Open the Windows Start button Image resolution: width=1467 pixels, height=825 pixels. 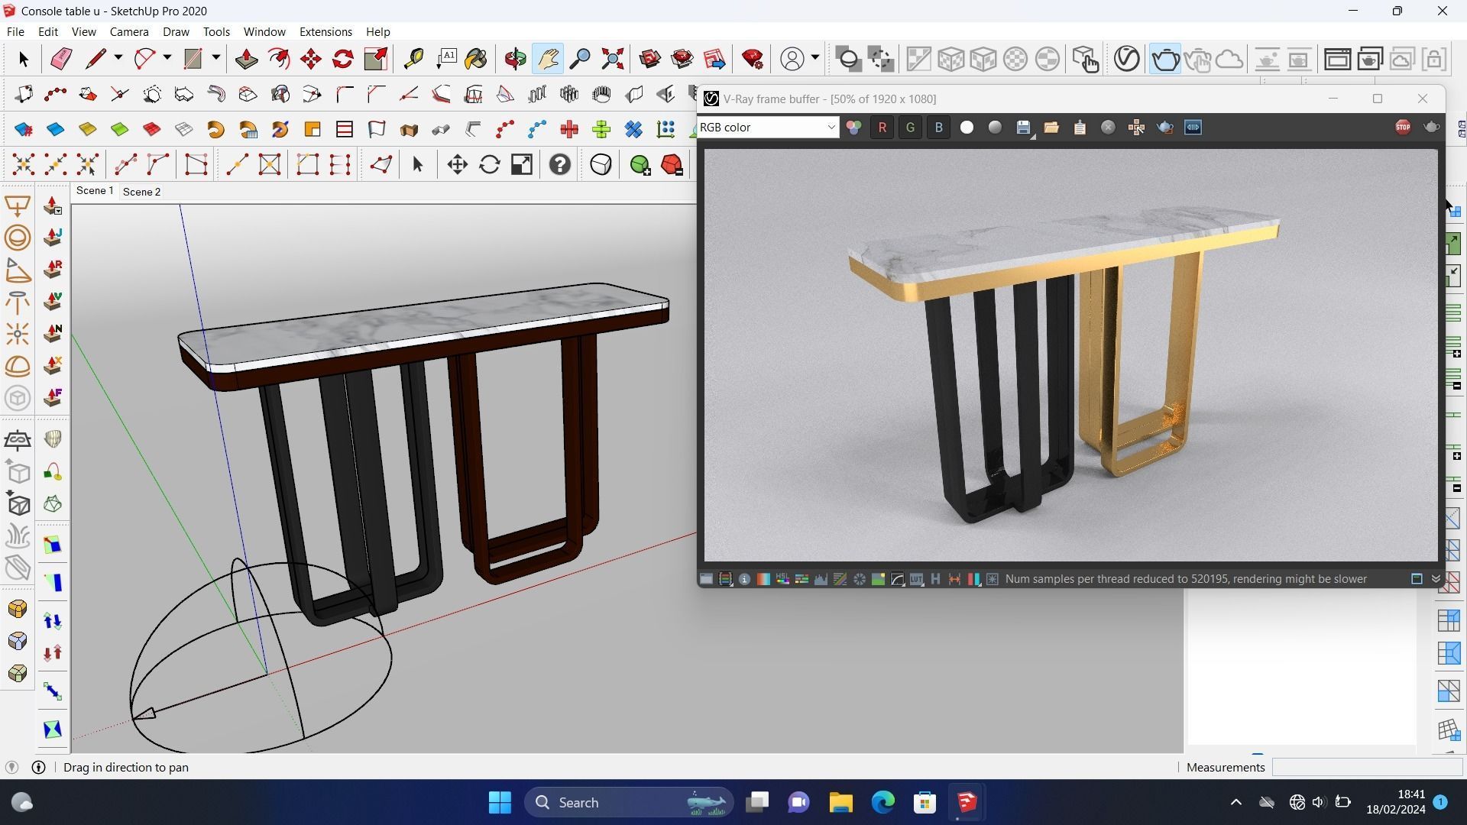tap(500, 802)
